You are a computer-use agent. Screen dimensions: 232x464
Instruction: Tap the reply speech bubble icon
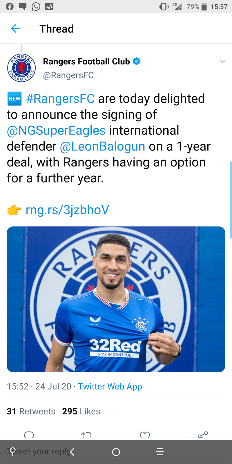pos(29,434)
